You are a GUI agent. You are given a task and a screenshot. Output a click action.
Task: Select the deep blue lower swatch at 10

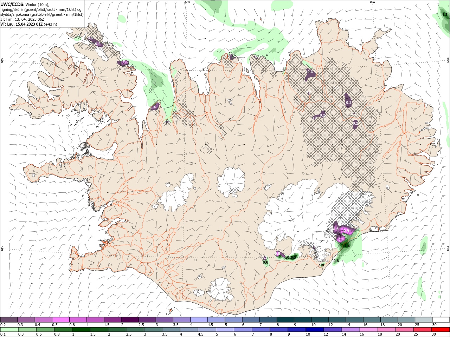pos(315,329)
